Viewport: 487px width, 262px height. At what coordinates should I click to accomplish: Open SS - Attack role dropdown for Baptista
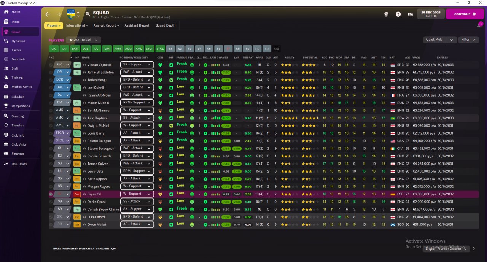coord(137,118)
